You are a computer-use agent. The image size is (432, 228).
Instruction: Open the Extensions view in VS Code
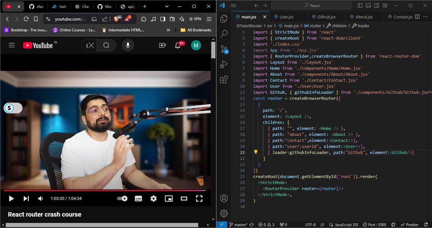(x=224, y=80)
